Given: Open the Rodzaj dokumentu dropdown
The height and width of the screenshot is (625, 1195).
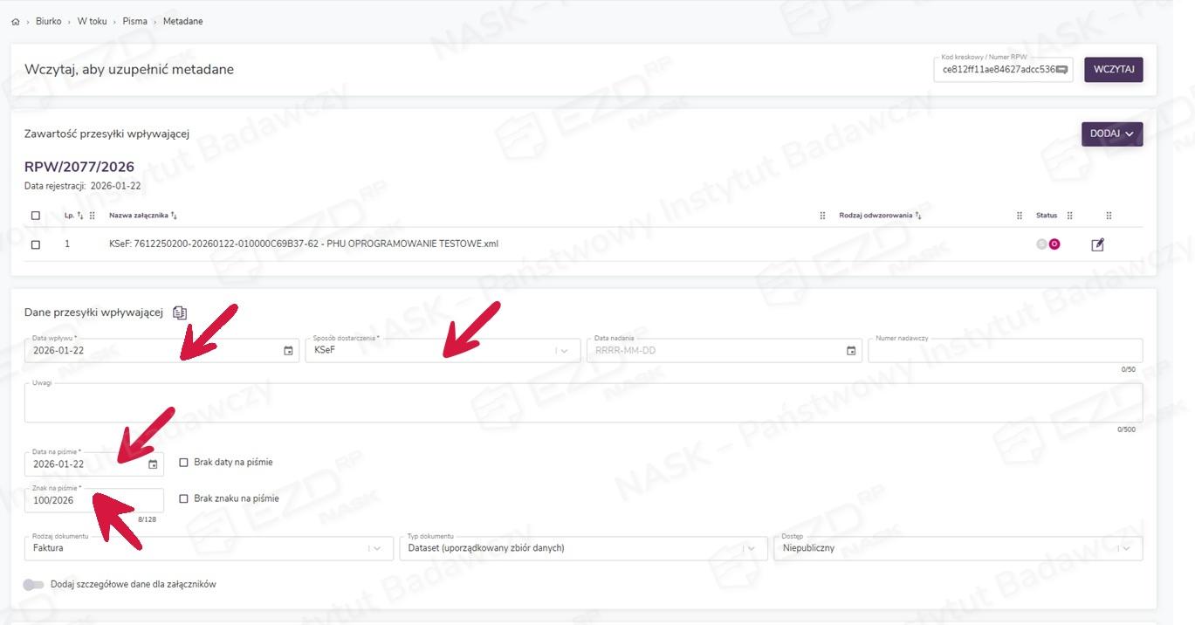Looking at the screenshot, I should [x=377, y=548].
